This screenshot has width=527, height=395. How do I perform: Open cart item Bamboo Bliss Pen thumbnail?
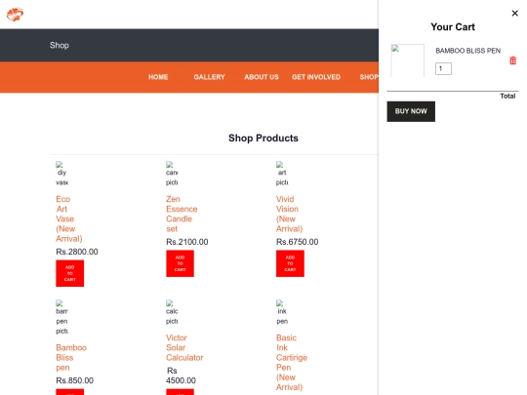click(x=407, y=60)
